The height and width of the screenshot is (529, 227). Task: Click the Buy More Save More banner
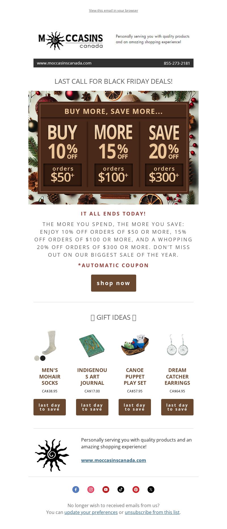pyautogui.click(x=113, y=148)
